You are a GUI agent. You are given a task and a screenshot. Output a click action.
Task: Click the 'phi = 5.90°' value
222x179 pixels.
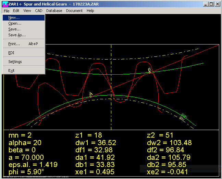point(26,172)
